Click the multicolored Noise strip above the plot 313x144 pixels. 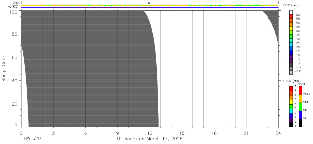(150, 5)
